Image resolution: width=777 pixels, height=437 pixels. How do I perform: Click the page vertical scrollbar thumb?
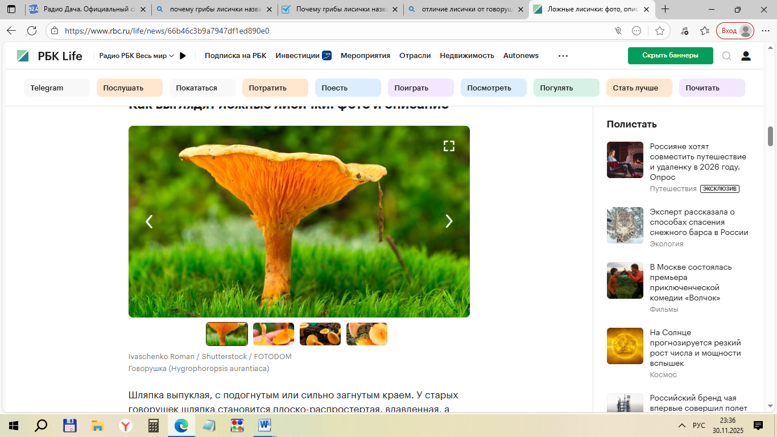point(771,135)
